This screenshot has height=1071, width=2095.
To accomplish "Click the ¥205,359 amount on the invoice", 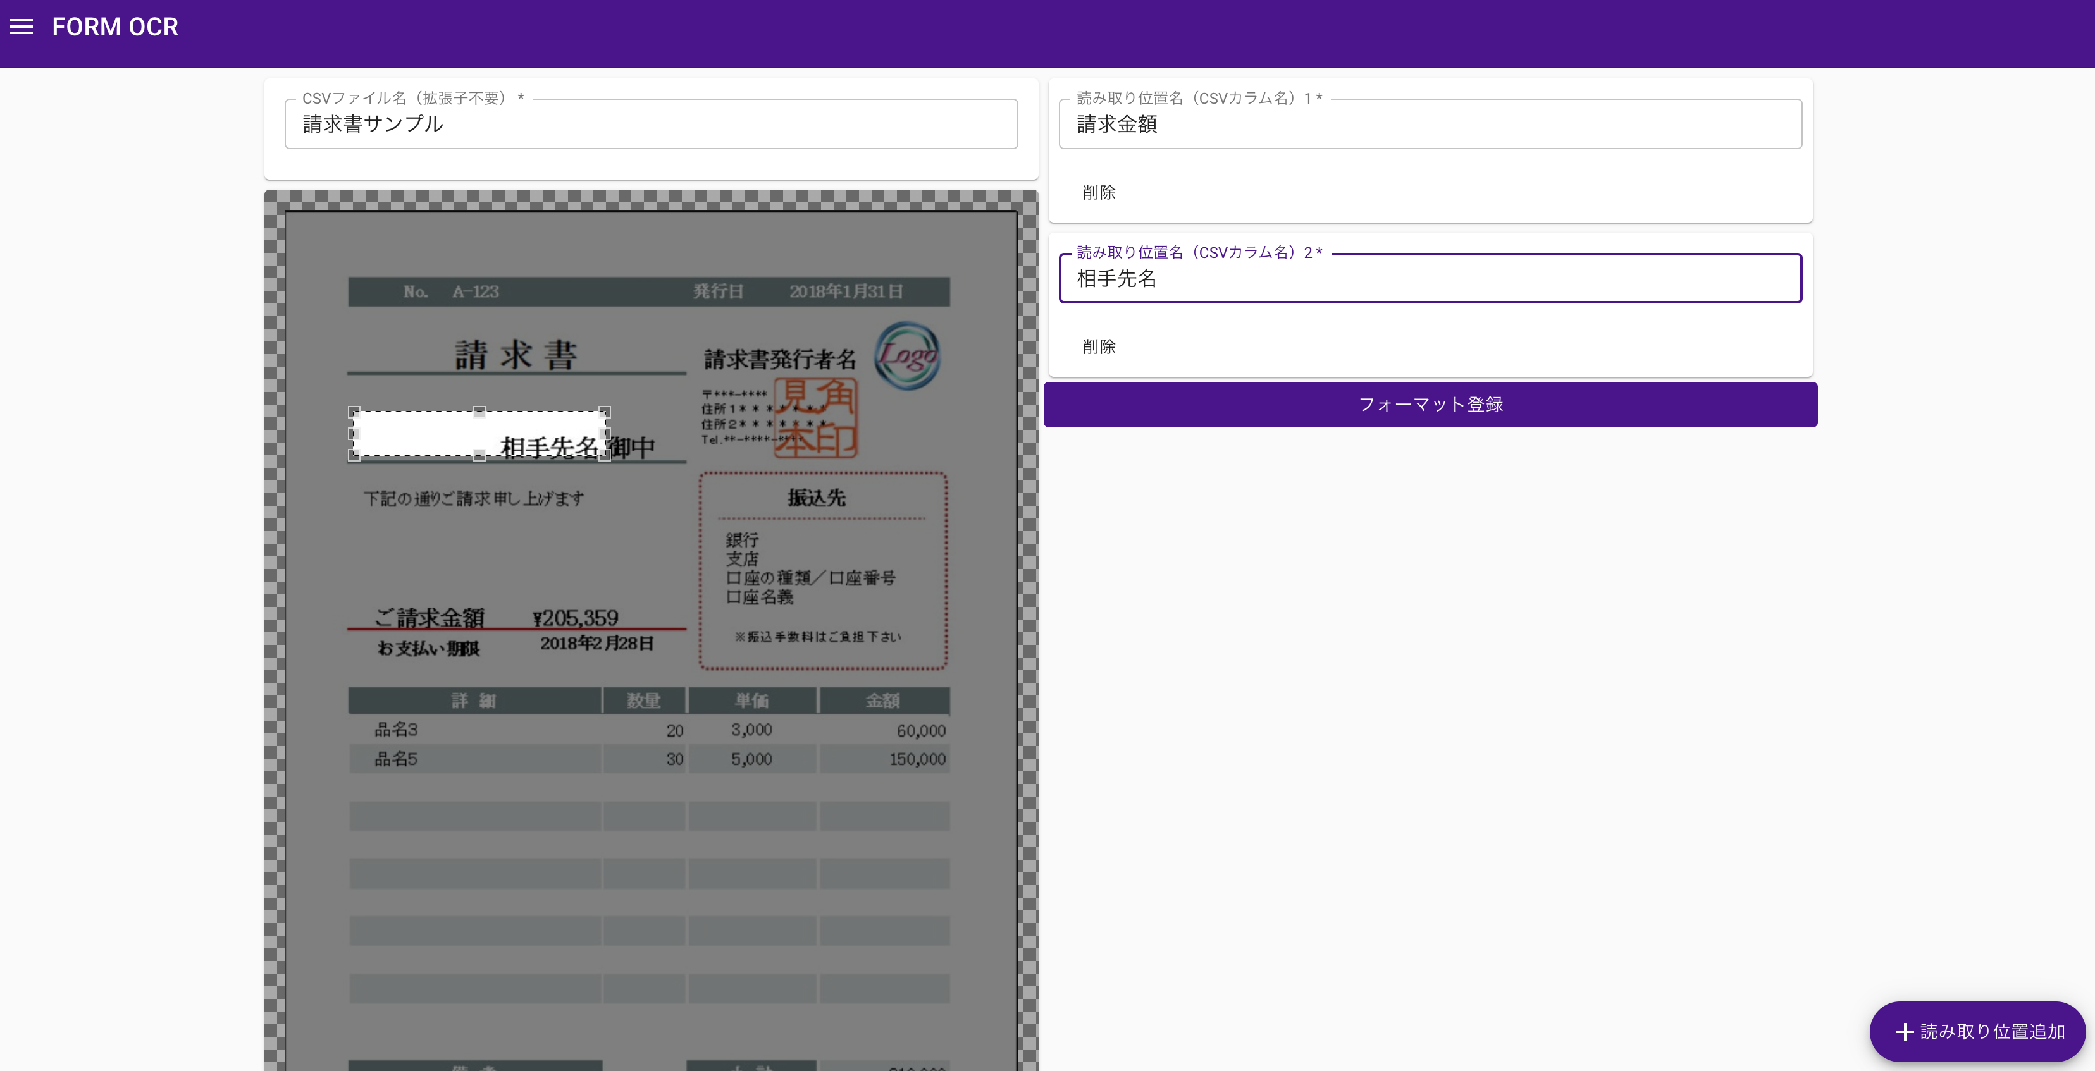I will click(576, 618).
